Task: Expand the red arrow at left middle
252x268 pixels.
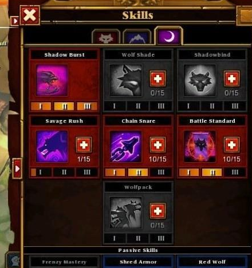Action: 17,169
